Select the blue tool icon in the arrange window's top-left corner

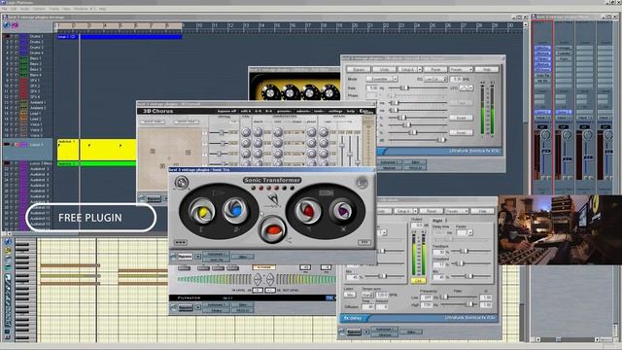click(7, 26)
